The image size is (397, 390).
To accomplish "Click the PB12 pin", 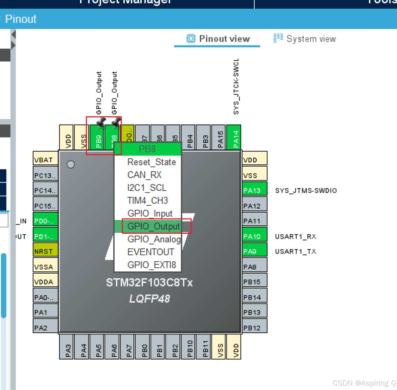I will coord(255,326).
